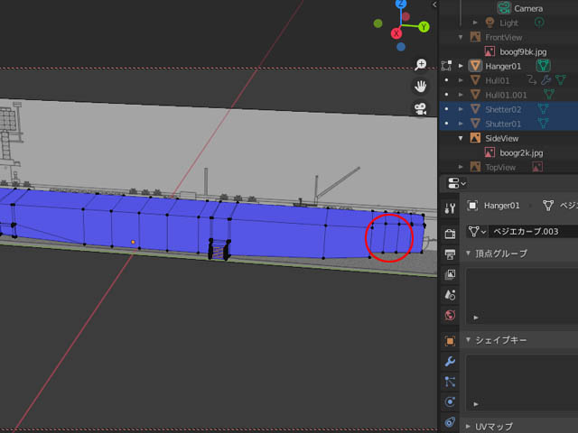Select boogr2k.jpg image entry
Screen dimensions: 578x433
521,152
